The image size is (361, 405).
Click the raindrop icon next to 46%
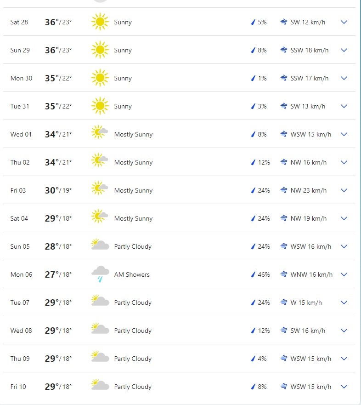253,274
